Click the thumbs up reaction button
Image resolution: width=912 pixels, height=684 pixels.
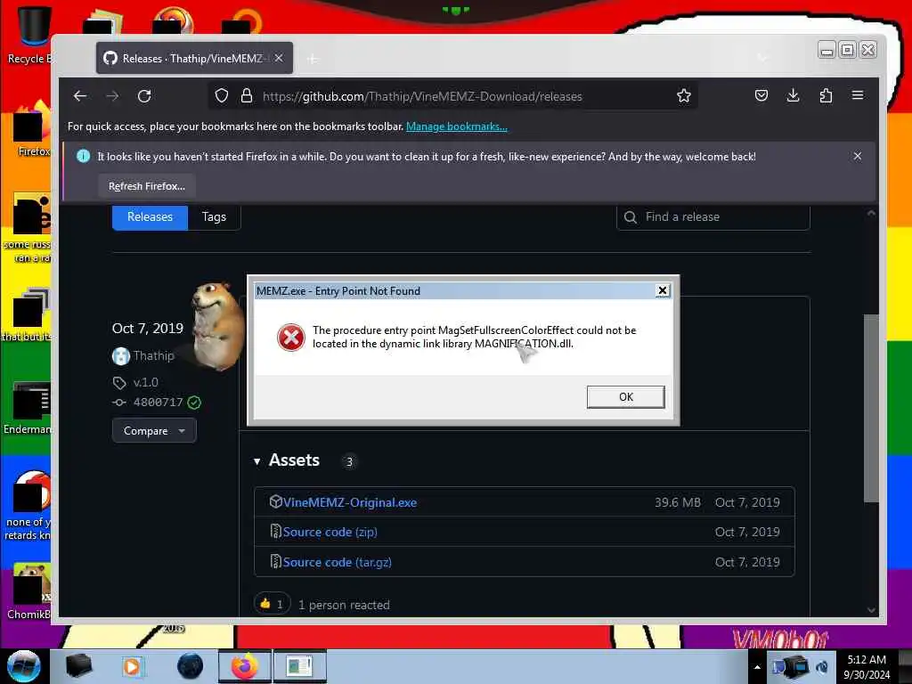pos(272,605)
